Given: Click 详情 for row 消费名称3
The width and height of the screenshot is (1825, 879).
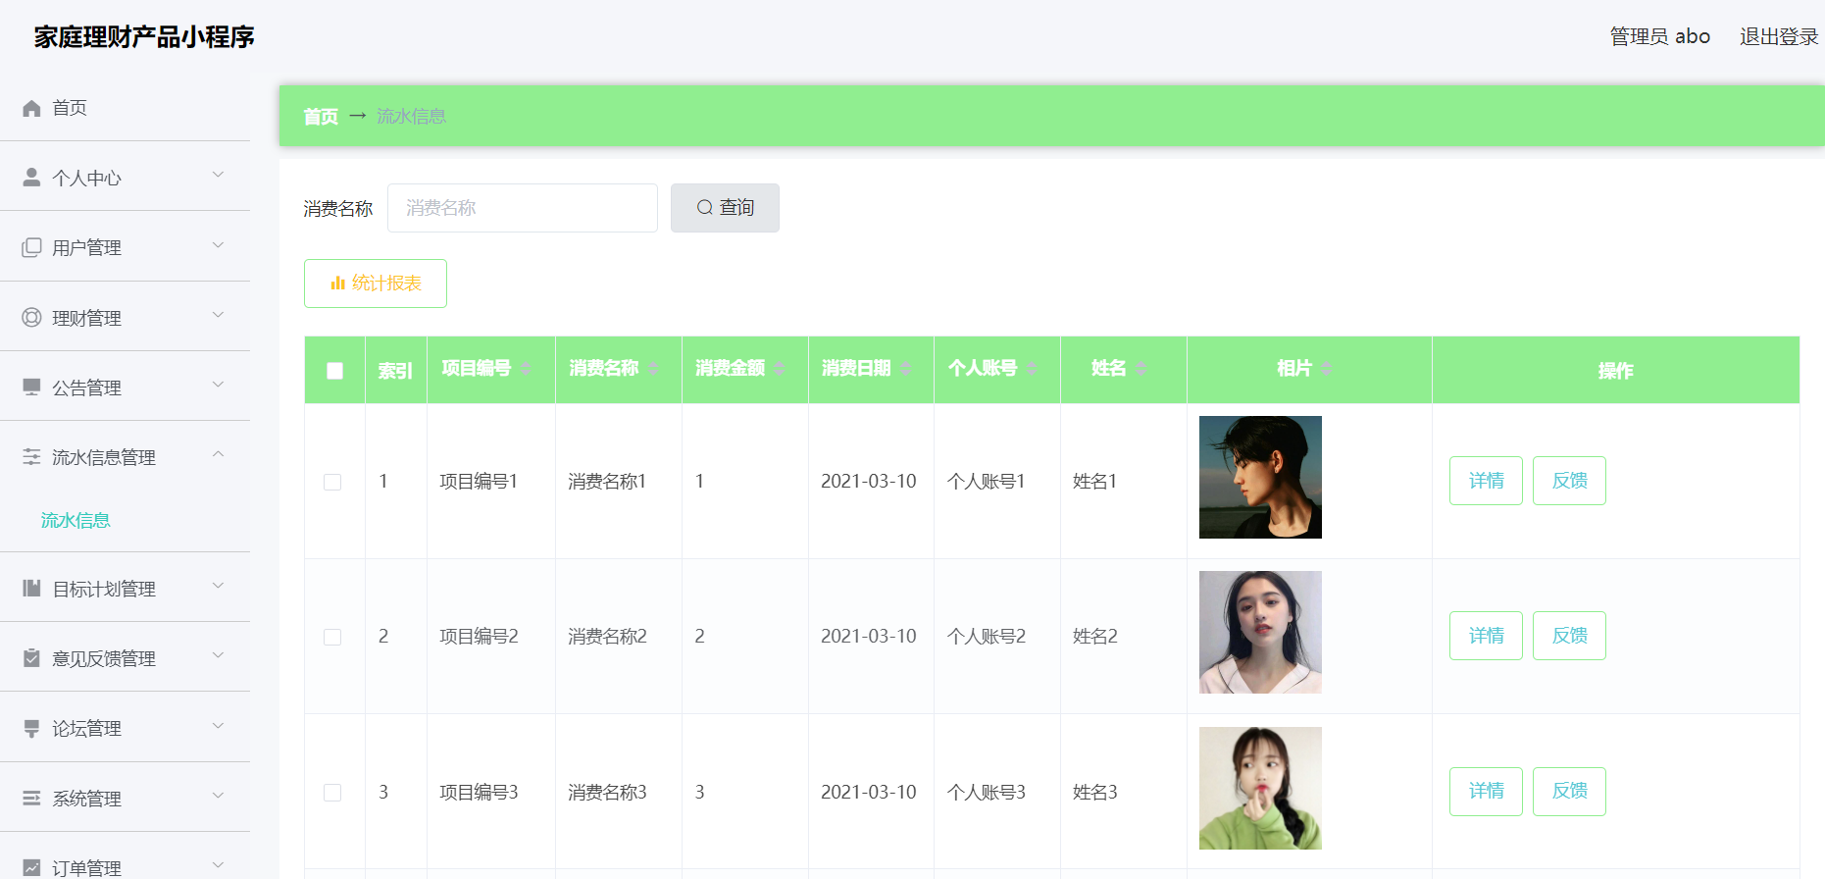Looking at the screenshot, I should [1486, 792].
